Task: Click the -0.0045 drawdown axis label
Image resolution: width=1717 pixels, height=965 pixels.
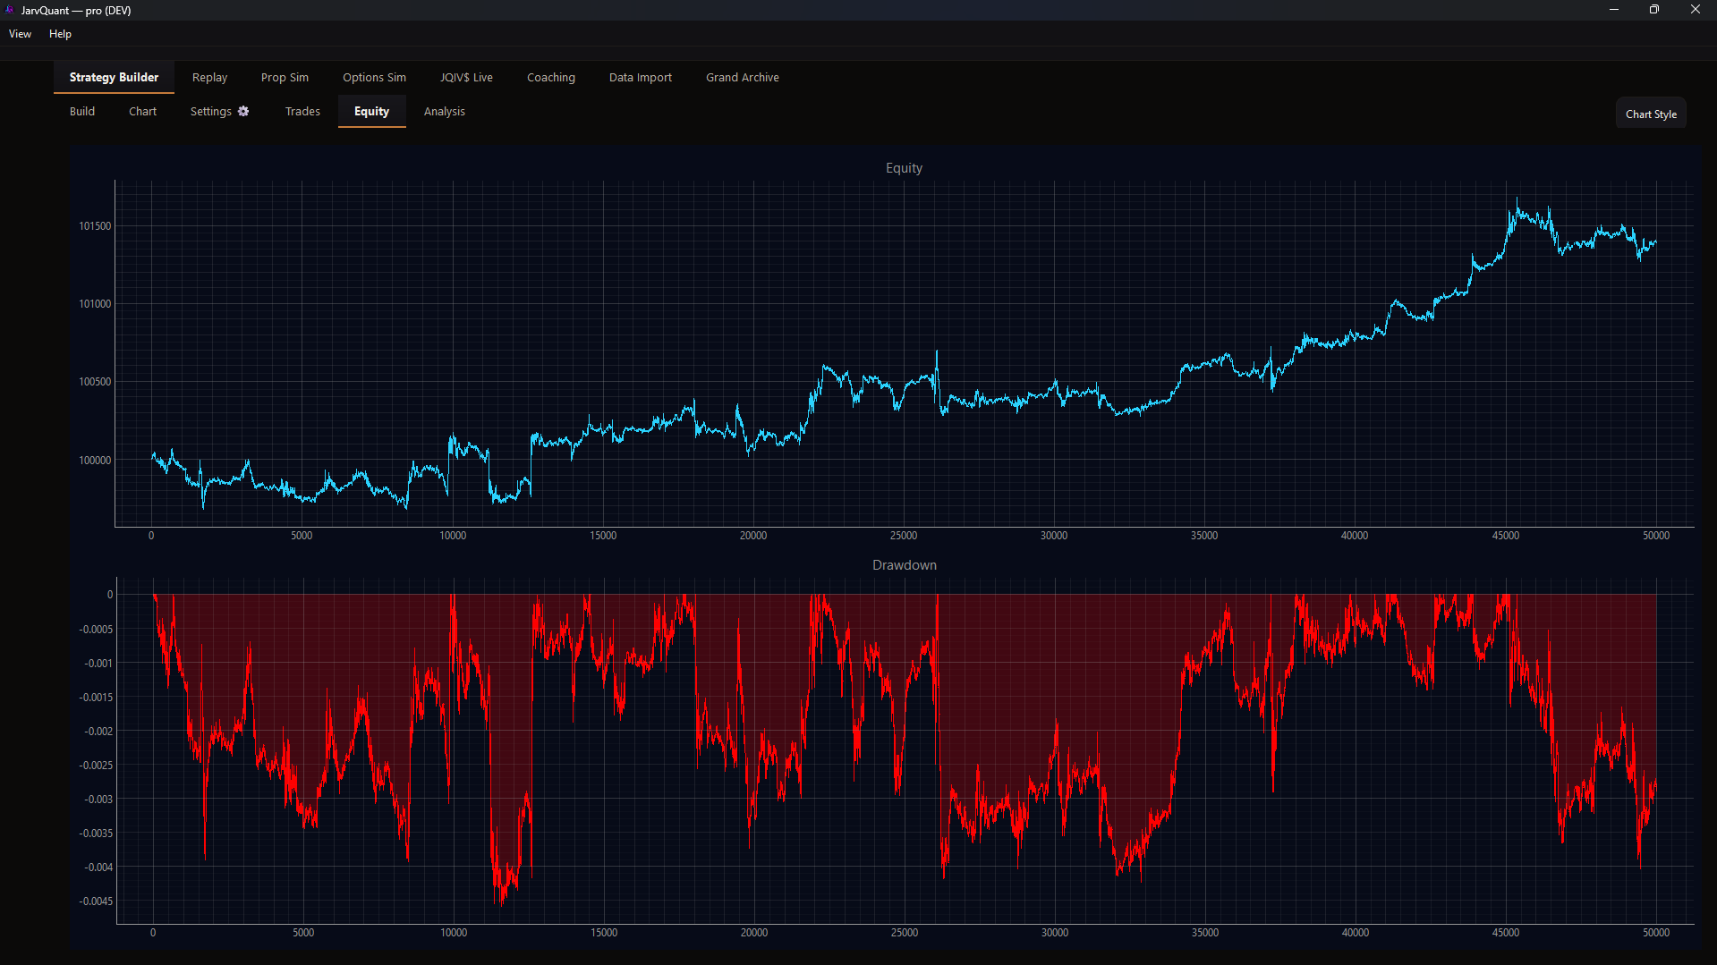Action: click(x=95, y=901)
